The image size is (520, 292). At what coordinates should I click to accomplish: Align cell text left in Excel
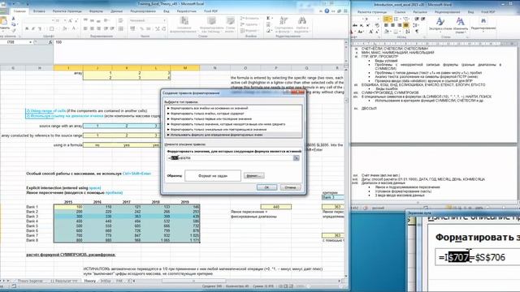click(85, 29)
